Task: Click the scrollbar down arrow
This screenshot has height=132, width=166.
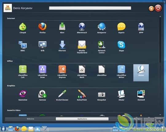Action: [x=160, y=115]
